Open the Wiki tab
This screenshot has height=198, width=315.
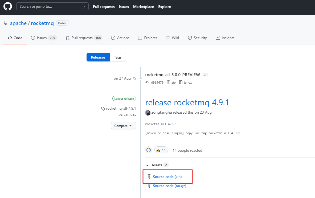point(172,38)
